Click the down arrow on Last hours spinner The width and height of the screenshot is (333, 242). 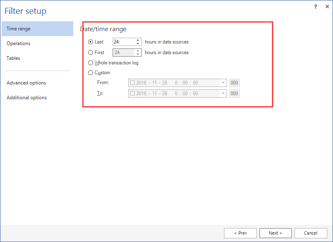(138, 43)
